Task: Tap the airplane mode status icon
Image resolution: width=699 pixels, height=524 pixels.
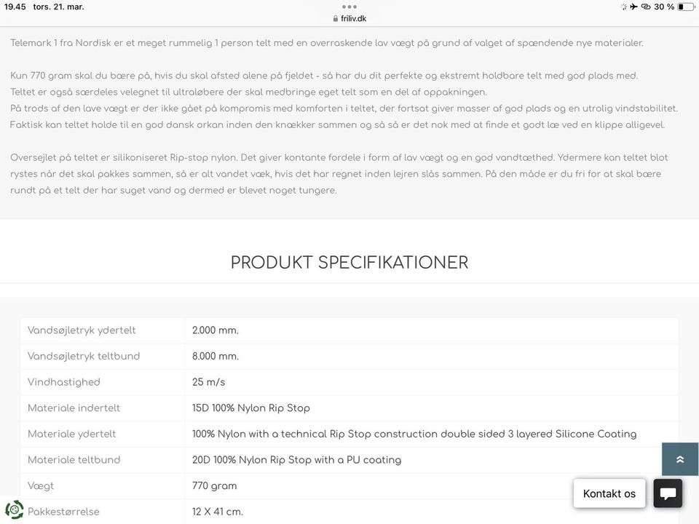Action: (x=634, y=7)
